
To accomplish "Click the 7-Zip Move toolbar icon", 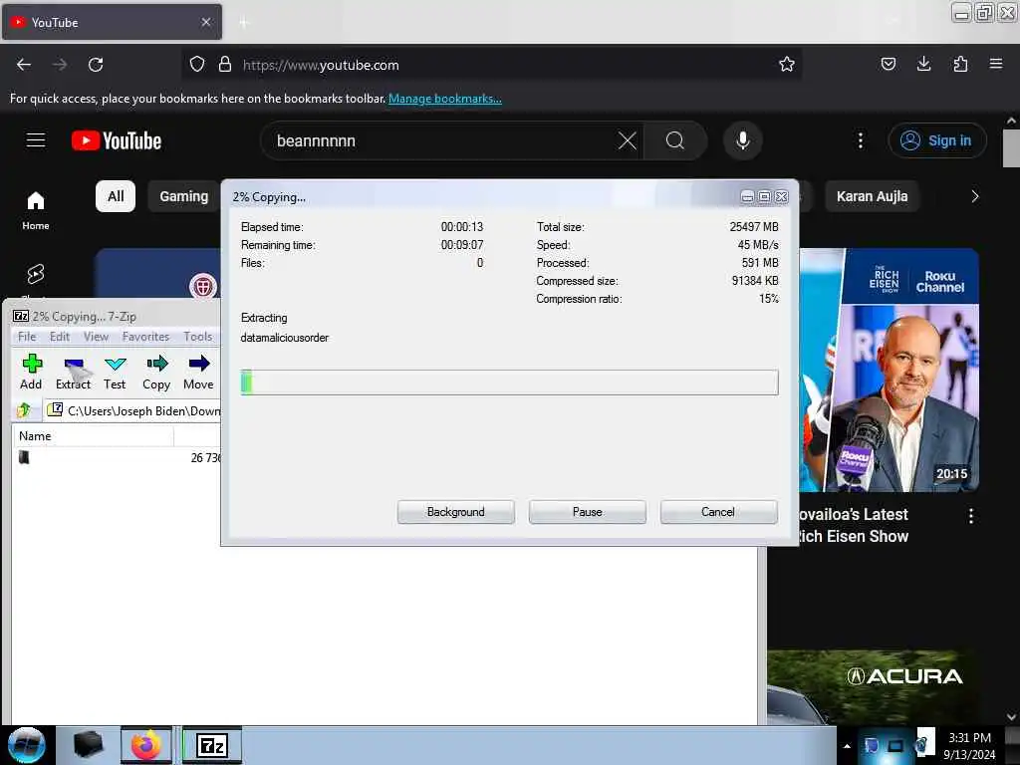I will [198, 372].
